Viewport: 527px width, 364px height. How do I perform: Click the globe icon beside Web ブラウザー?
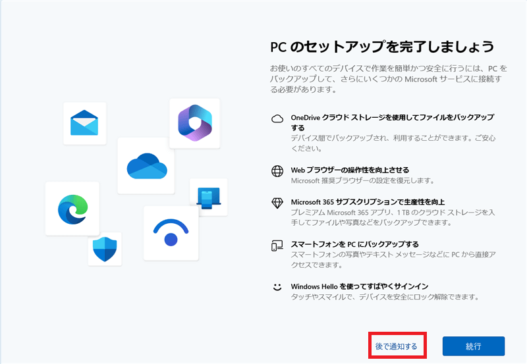click(277, 171)
